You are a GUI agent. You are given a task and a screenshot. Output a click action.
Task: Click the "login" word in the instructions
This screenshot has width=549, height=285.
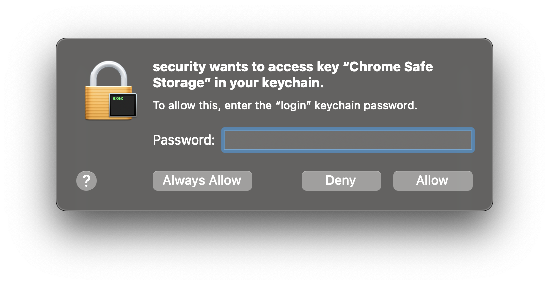292,106
